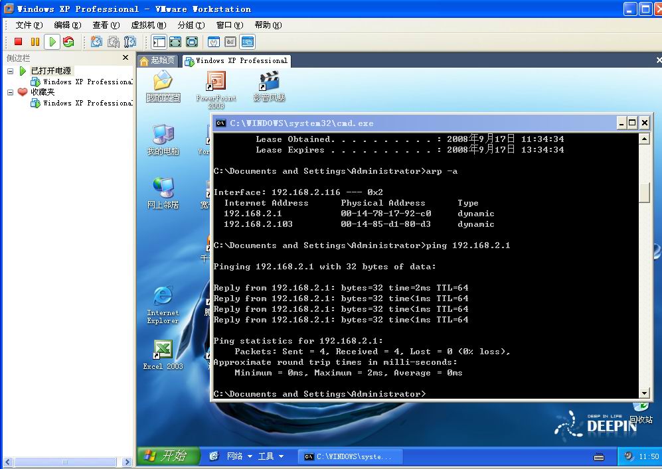
Task: Click the 回收站 recycle bin icon
Action: click(x=641, y=413)
